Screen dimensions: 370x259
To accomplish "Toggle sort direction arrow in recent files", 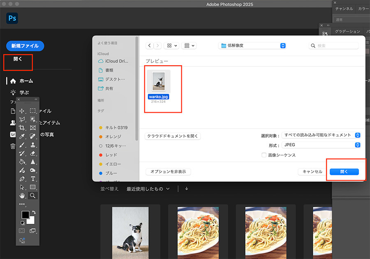I will 187,189.
